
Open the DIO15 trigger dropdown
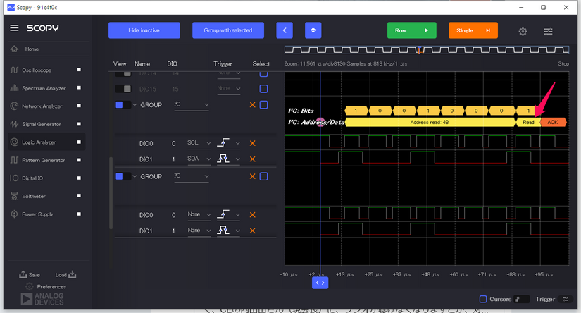click(x=229, y=89)
